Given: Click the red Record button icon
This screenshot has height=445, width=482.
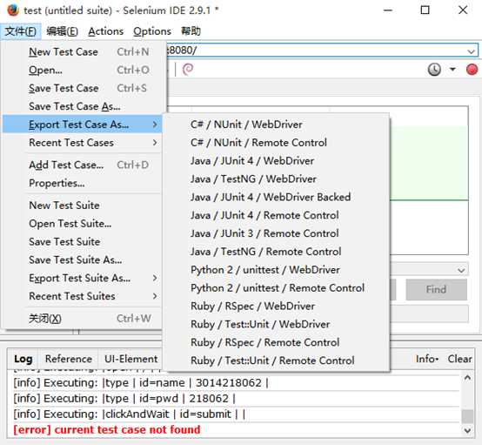Looking at the screenshot, I should coord(472,70).
